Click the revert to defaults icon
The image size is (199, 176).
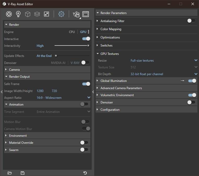pyautogui.click(x=85, y=173)
